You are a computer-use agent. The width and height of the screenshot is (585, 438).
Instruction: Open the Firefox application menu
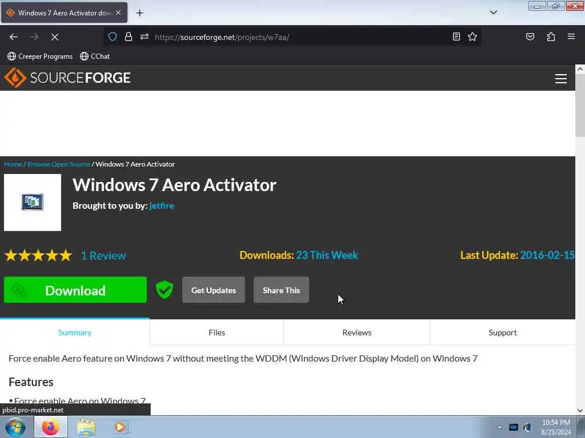point(571,36)
